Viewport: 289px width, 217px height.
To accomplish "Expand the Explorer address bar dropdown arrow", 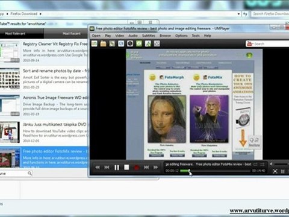I will pos(238,14).
